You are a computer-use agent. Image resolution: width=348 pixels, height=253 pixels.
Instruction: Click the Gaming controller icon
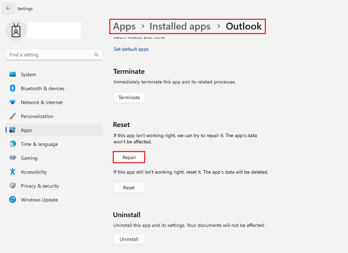point(13,158)
